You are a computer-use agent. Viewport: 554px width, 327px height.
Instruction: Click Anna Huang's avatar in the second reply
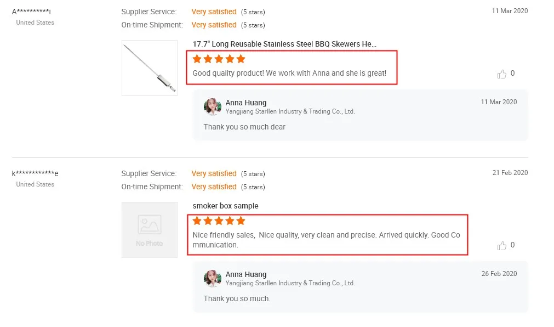[212, 278]
